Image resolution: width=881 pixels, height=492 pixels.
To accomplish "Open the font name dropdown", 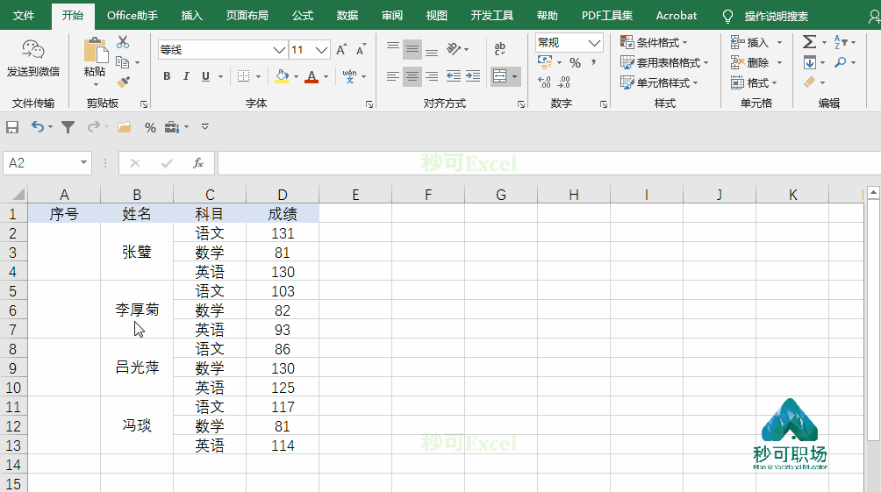I will click(x=279, y=50).
